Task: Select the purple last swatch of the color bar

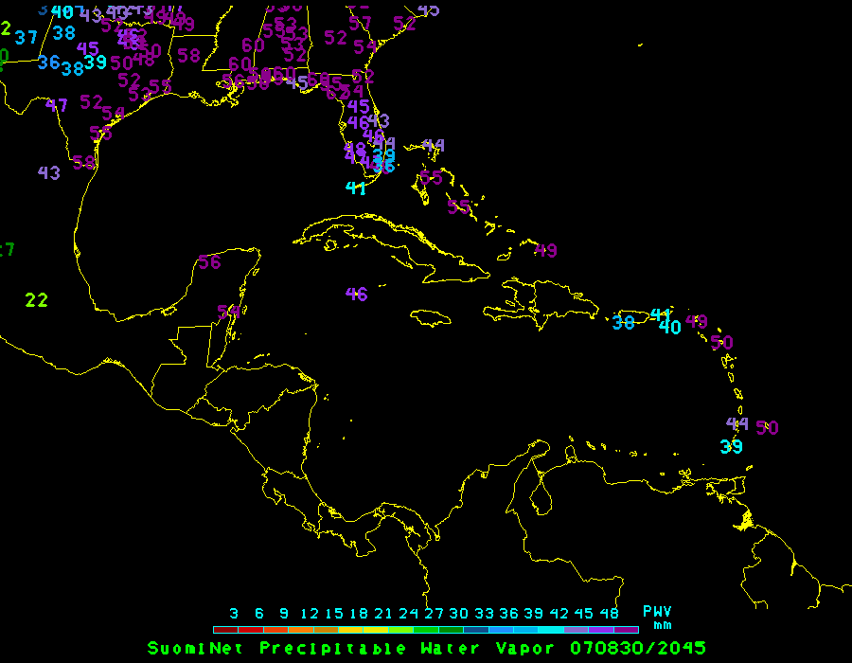Action: [626, 629]
